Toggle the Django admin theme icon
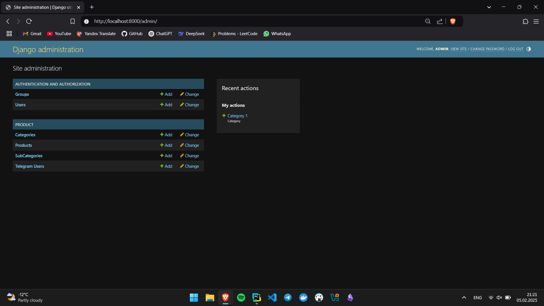This screenshot has height=306, width=544. coord(529,49)
